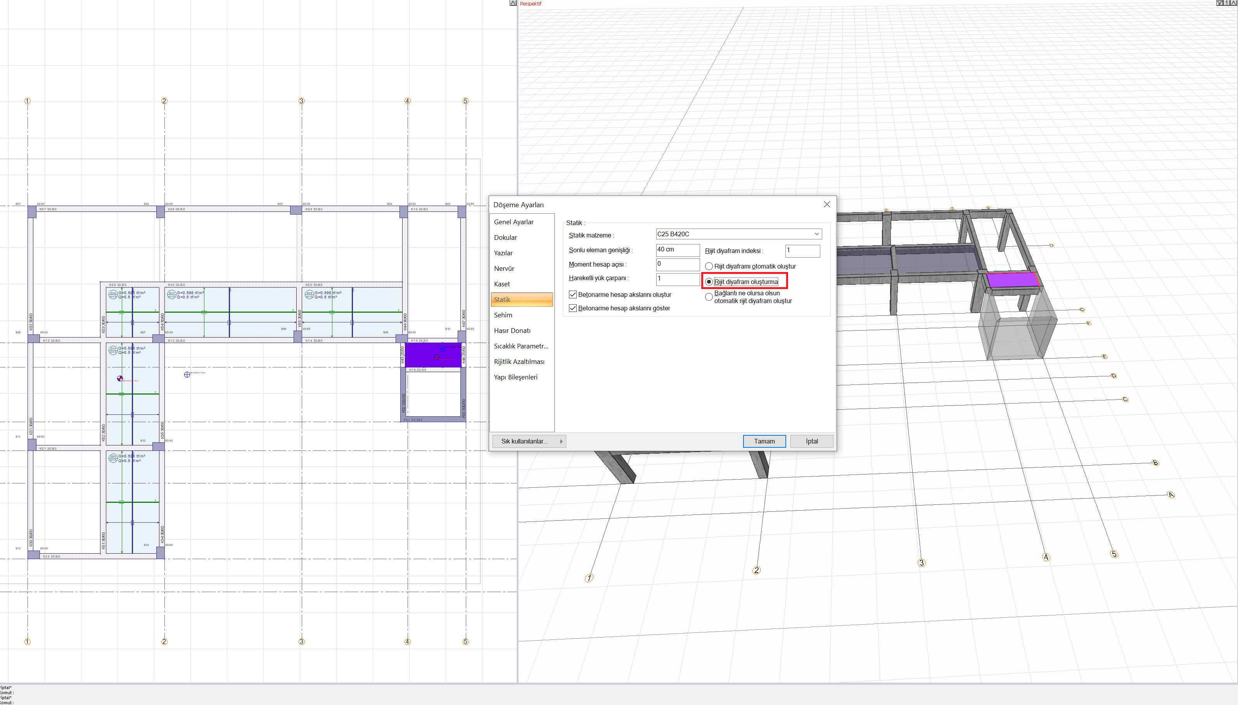
Task: Click the '1' icon in Perspektif corner
Action: (1227, 3)
